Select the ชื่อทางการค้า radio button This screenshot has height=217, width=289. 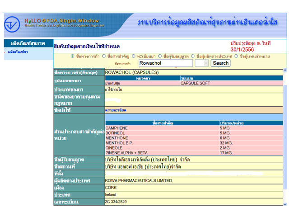pos(72,56)
